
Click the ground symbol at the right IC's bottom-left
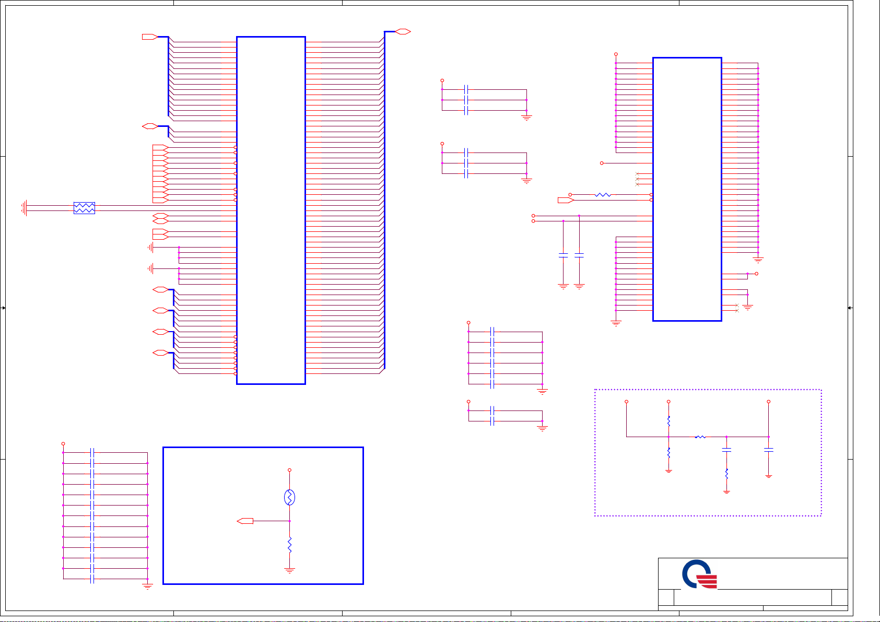(616, 323)
